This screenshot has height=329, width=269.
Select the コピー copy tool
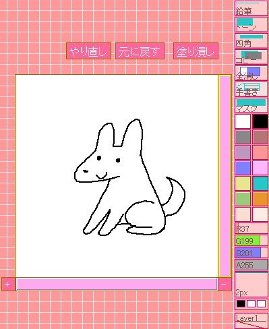point(251,57)
